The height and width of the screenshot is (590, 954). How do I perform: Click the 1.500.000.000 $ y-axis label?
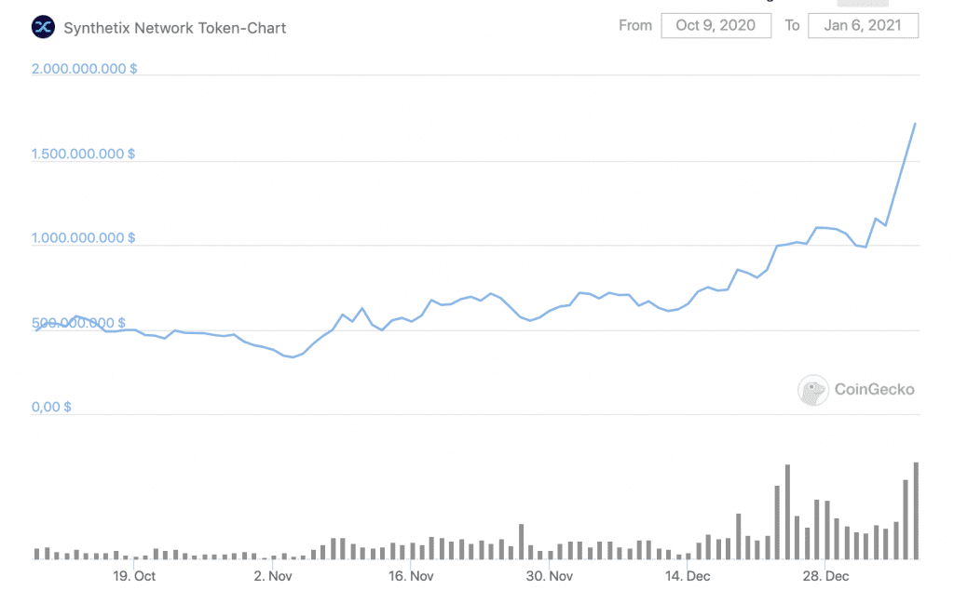coord(84,154)
